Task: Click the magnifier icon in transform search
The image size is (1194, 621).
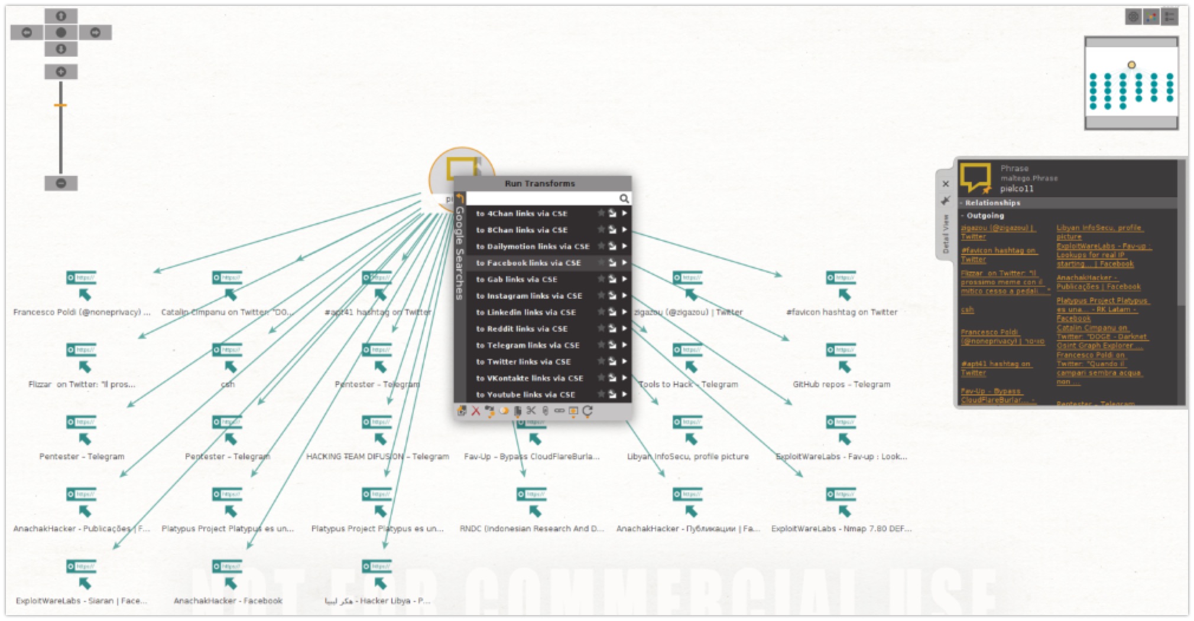Action: tap(624, 199)
